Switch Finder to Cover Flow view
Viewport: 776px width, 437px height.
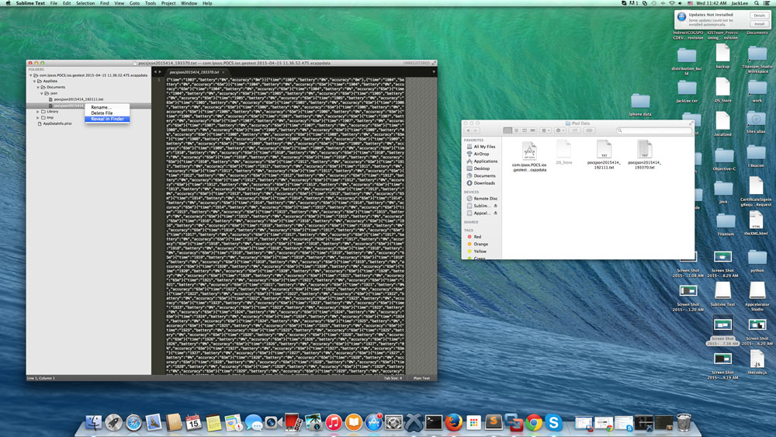[533, 130]
